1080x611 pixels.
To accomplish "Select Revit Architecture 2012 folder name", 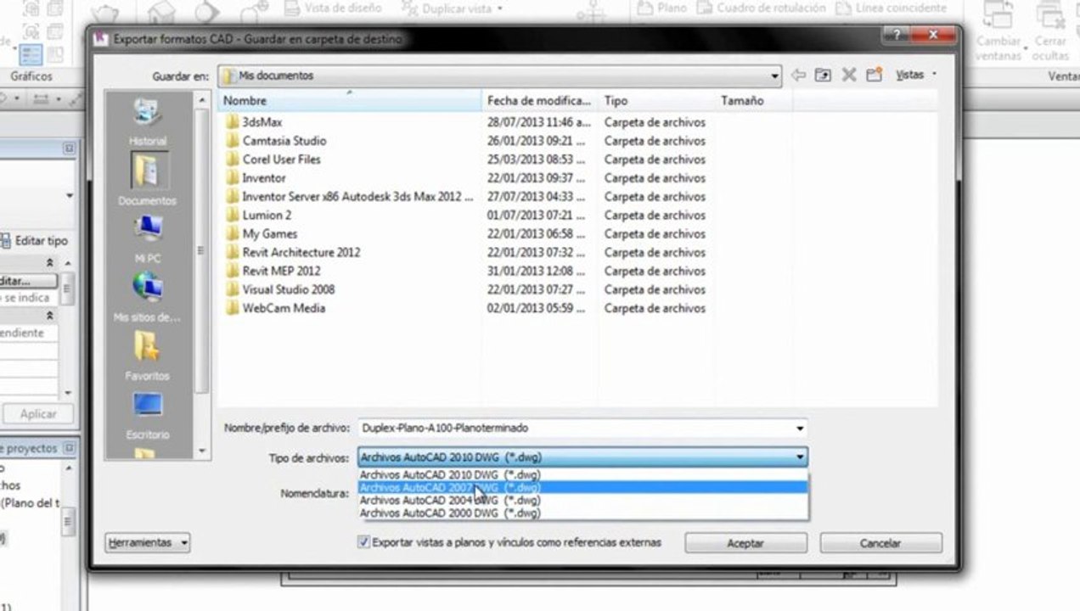I will [301, 252].
